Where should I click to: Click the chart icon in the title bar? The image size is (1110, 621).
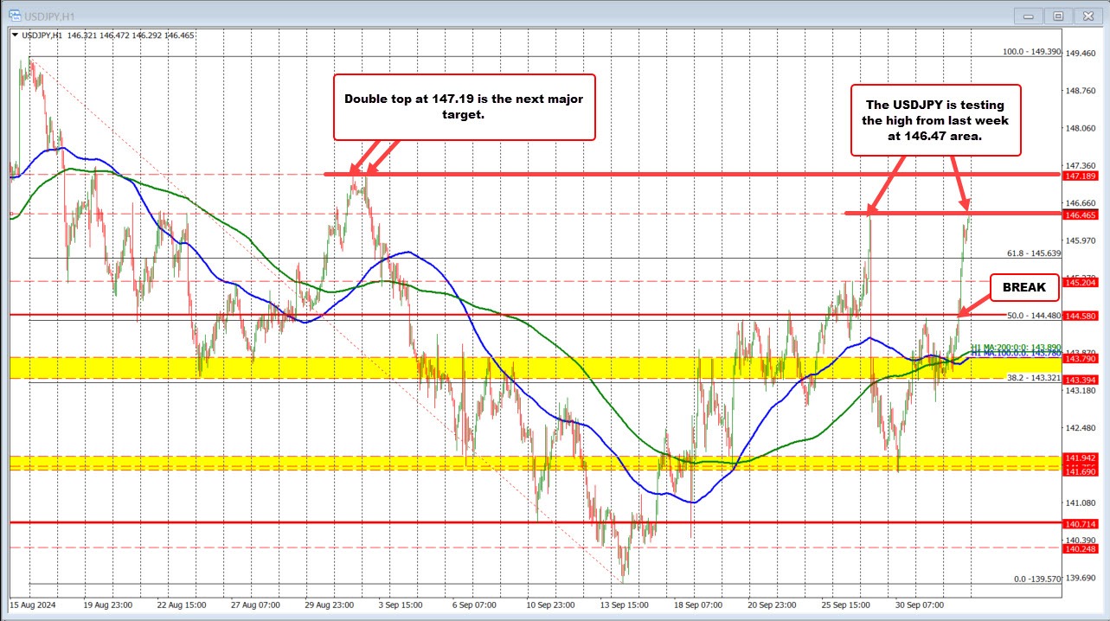[13, 15]
